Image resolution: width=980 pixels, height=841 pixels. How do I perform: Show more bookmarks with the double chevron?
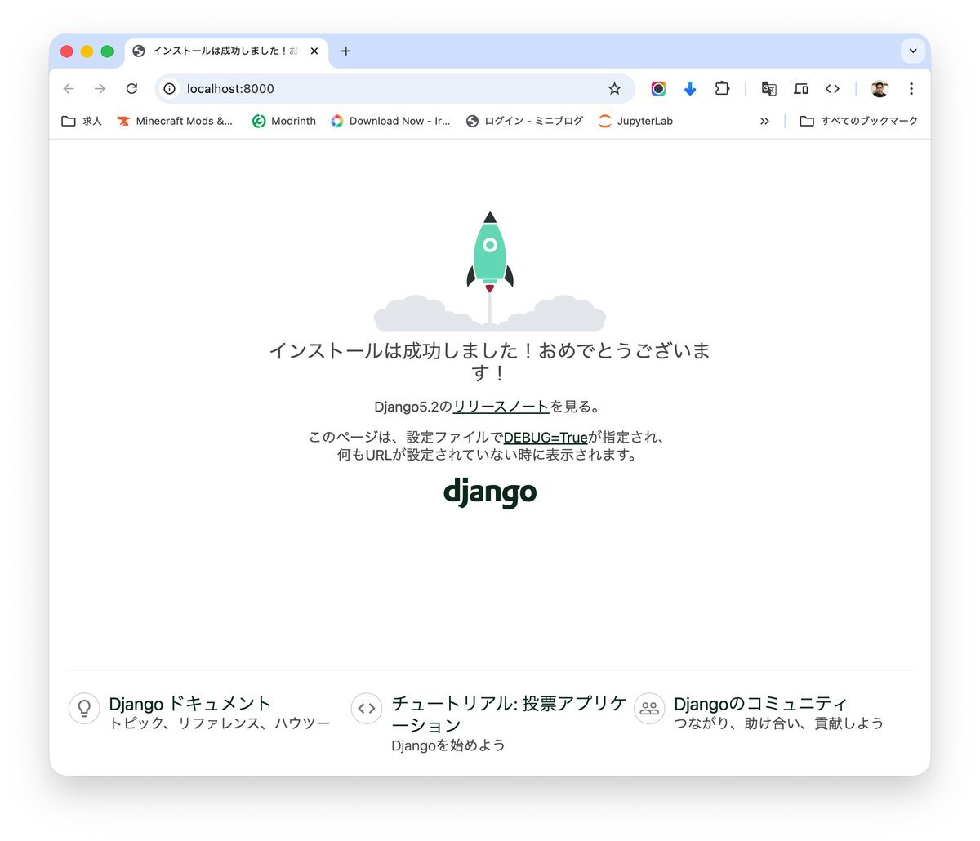[764, 121]
